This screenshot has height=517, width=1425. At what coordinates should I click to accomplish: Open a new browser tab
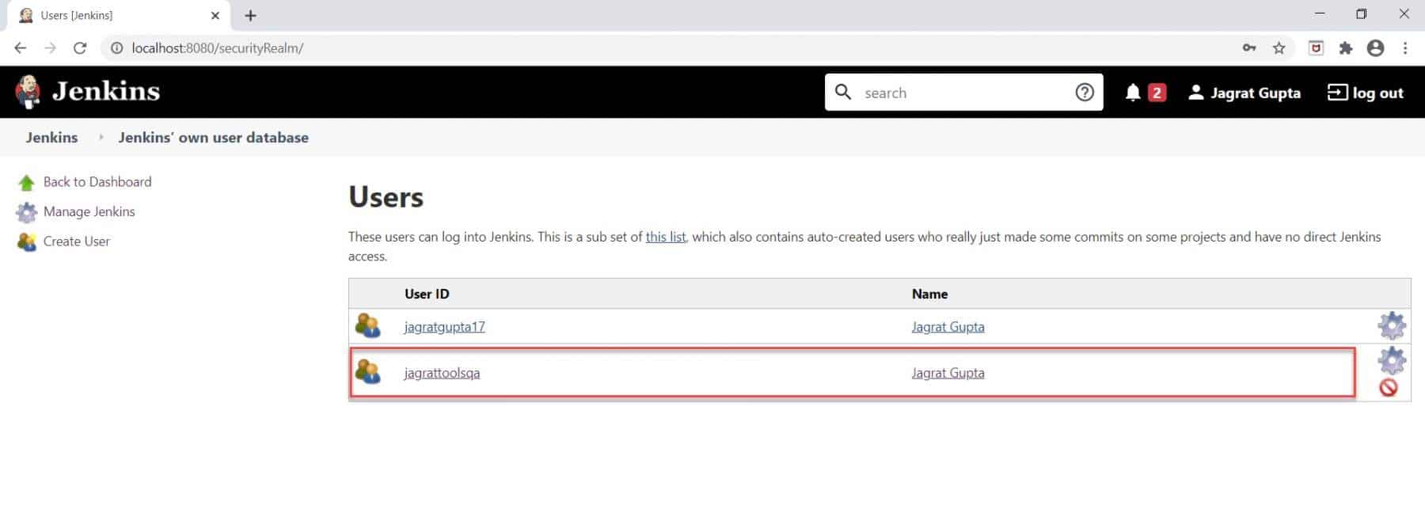(250, 16)
